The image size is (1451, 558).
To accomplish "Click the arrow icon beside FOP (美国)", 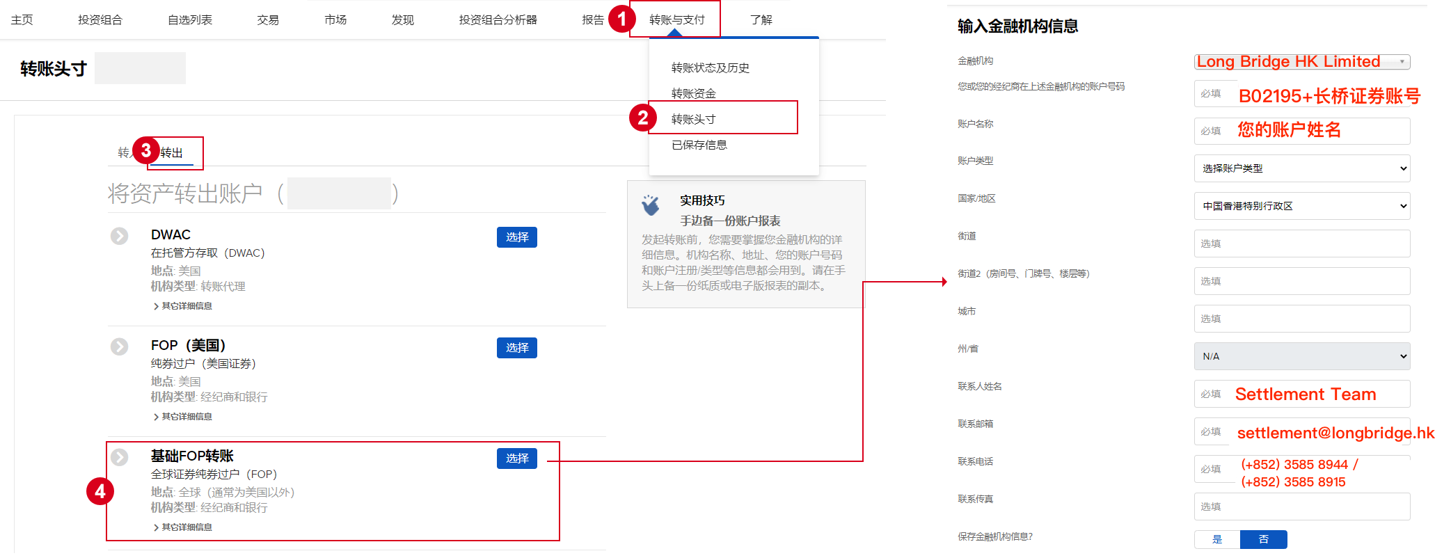I will (120, 347).
